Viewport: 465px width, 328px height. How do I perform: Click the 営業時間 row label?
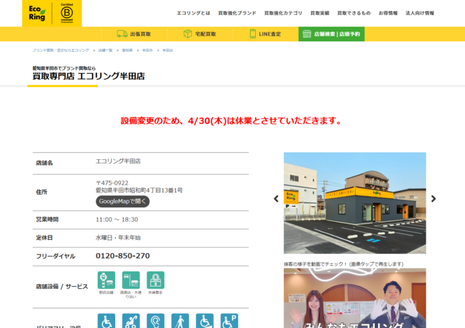click(47, 220)
